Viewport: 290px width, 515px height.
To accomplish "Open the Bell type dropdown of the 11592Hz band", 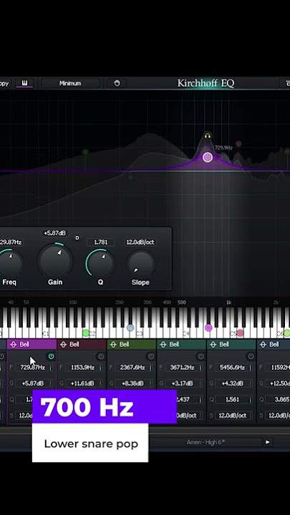I will point(274,345).
